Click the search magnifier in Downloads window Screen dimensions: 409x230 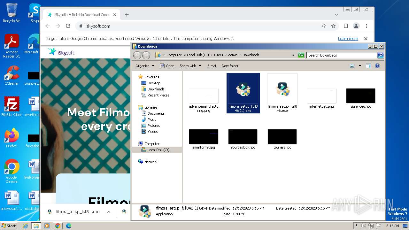tap(380, 55)
